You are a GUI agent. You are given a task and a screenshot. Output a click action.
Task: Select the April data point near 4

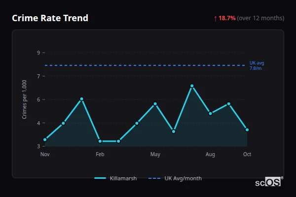pyautogui.click(x=137, y=123)
